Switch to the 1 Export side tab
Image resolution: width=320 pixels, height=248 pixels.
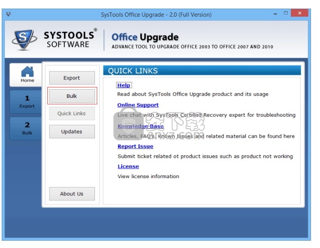pos(26,102)
